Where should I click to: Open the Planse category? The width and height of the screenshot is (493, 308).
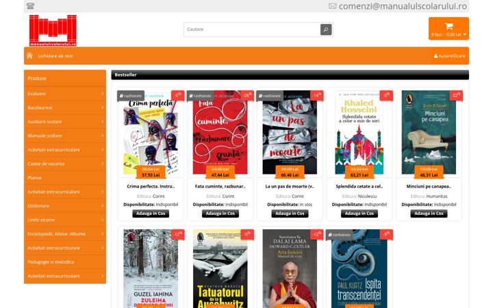point(65,178)
